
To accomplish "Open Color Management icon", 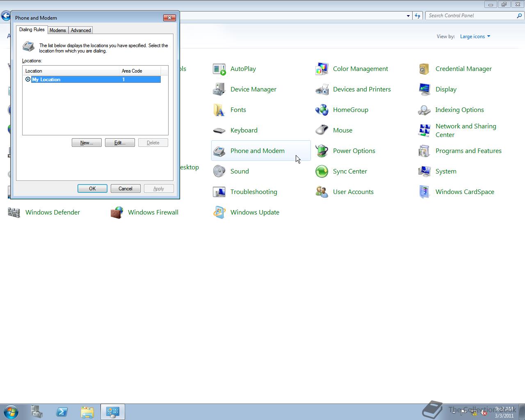I will click(x=322, y=69).
